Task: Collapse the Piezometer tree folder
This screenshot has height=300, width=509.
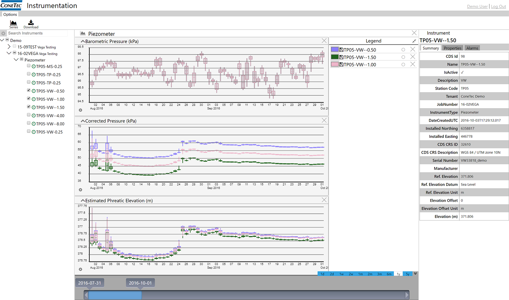Action: 16,60
